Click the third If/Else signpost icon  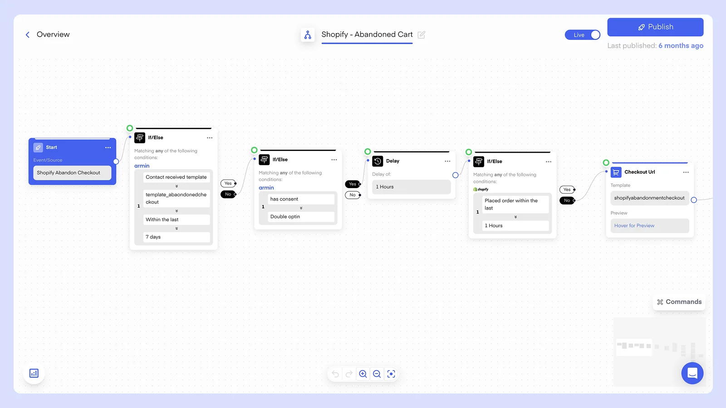pyautogui.click(x=479, y=161)
